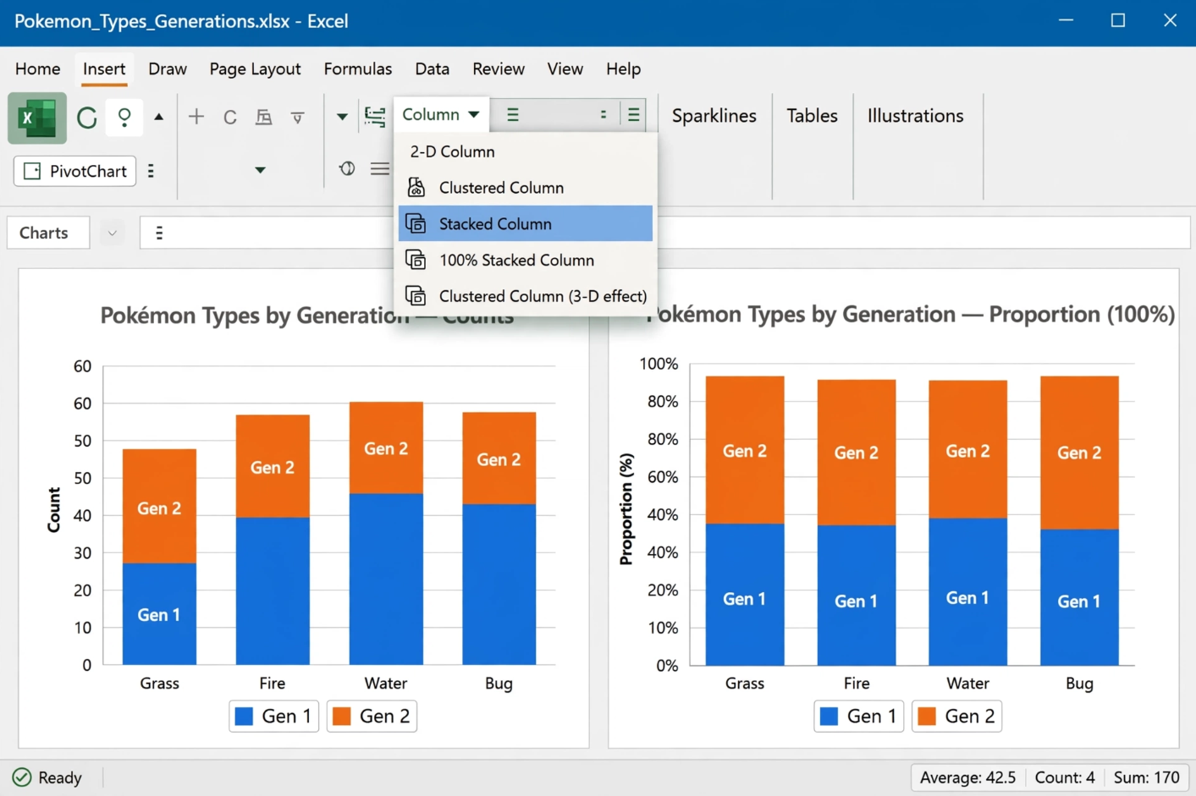
Task: Click Gen 2 orange legend swatch in Proportion chart
Action: [928, 716]
